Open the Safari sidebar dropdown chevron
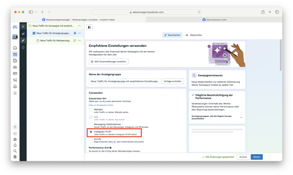 click(36, 12)
